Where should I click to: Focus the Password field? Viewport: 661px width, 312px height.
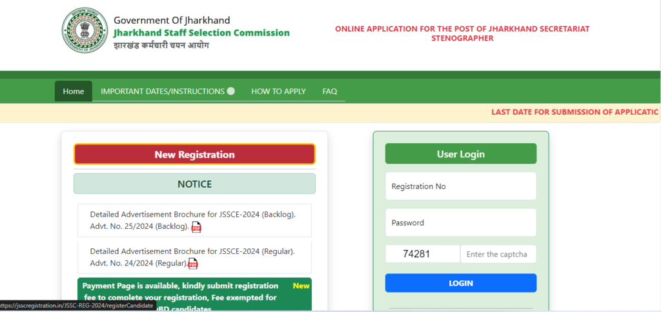pyautogui.click(x=461, y=222)
